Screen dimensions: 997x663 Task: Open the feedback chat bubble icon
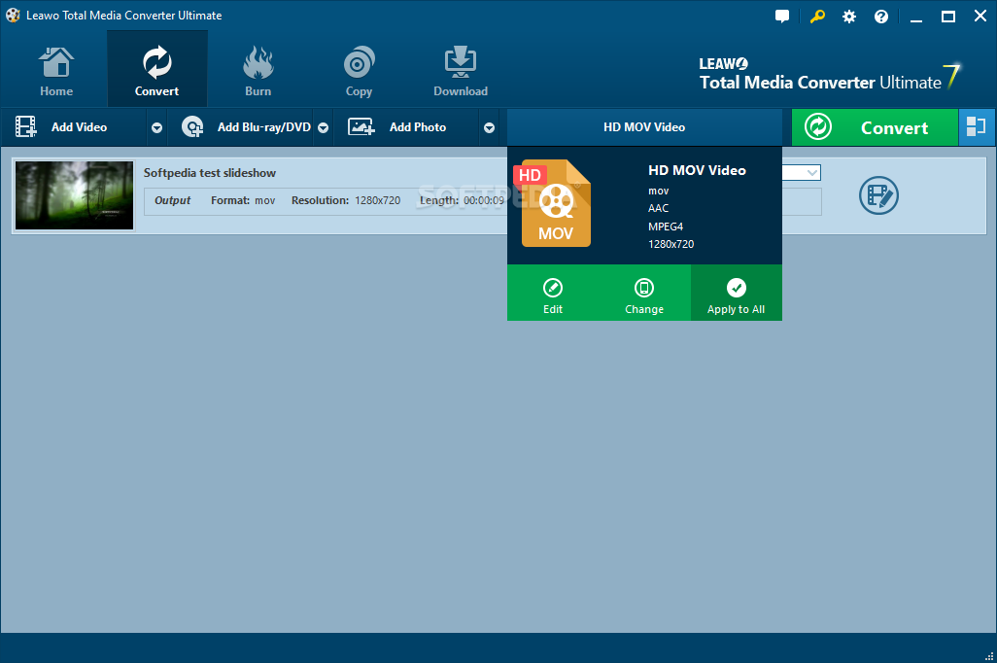(x=782, y=17)
